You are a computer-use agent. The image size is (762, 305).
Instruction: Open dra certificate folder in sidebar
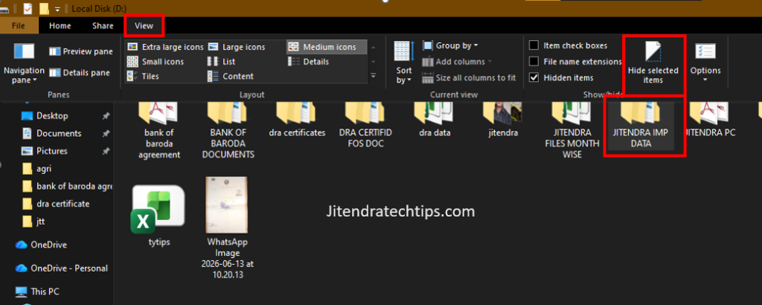coord(57,204)
